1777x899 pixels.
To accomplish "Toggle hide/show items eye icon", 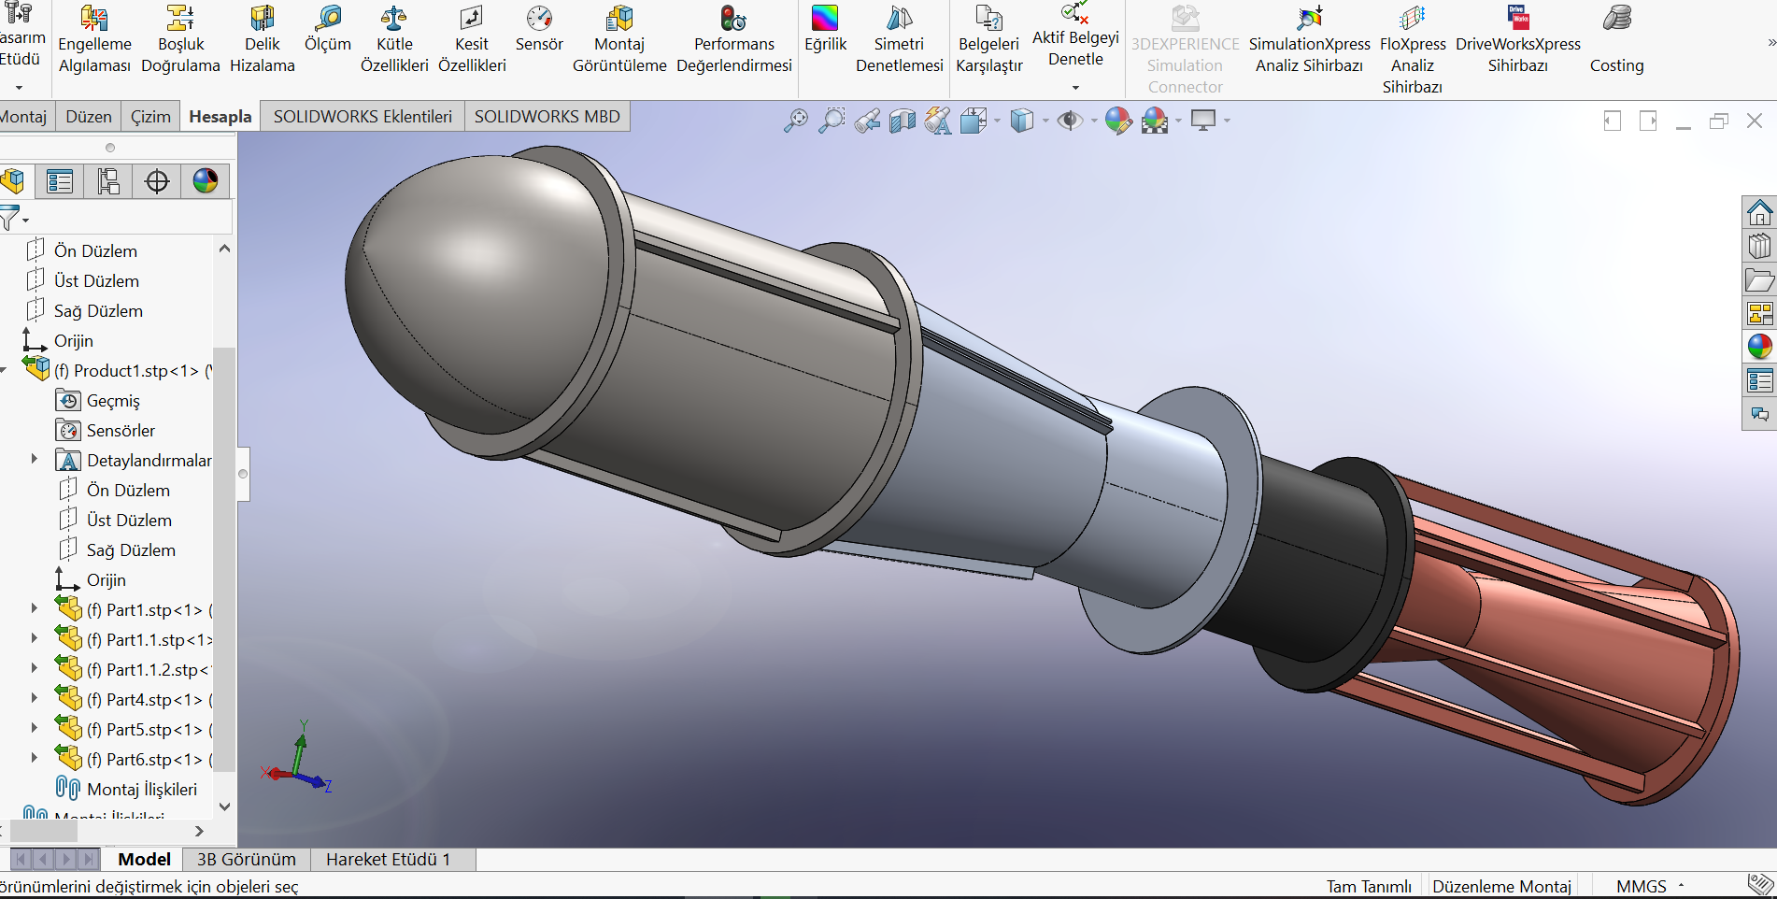I will pyautogui.click(x=1071, y=121).
